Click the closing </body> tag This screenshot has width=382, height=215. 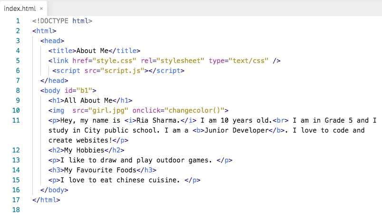click(54, 190)
